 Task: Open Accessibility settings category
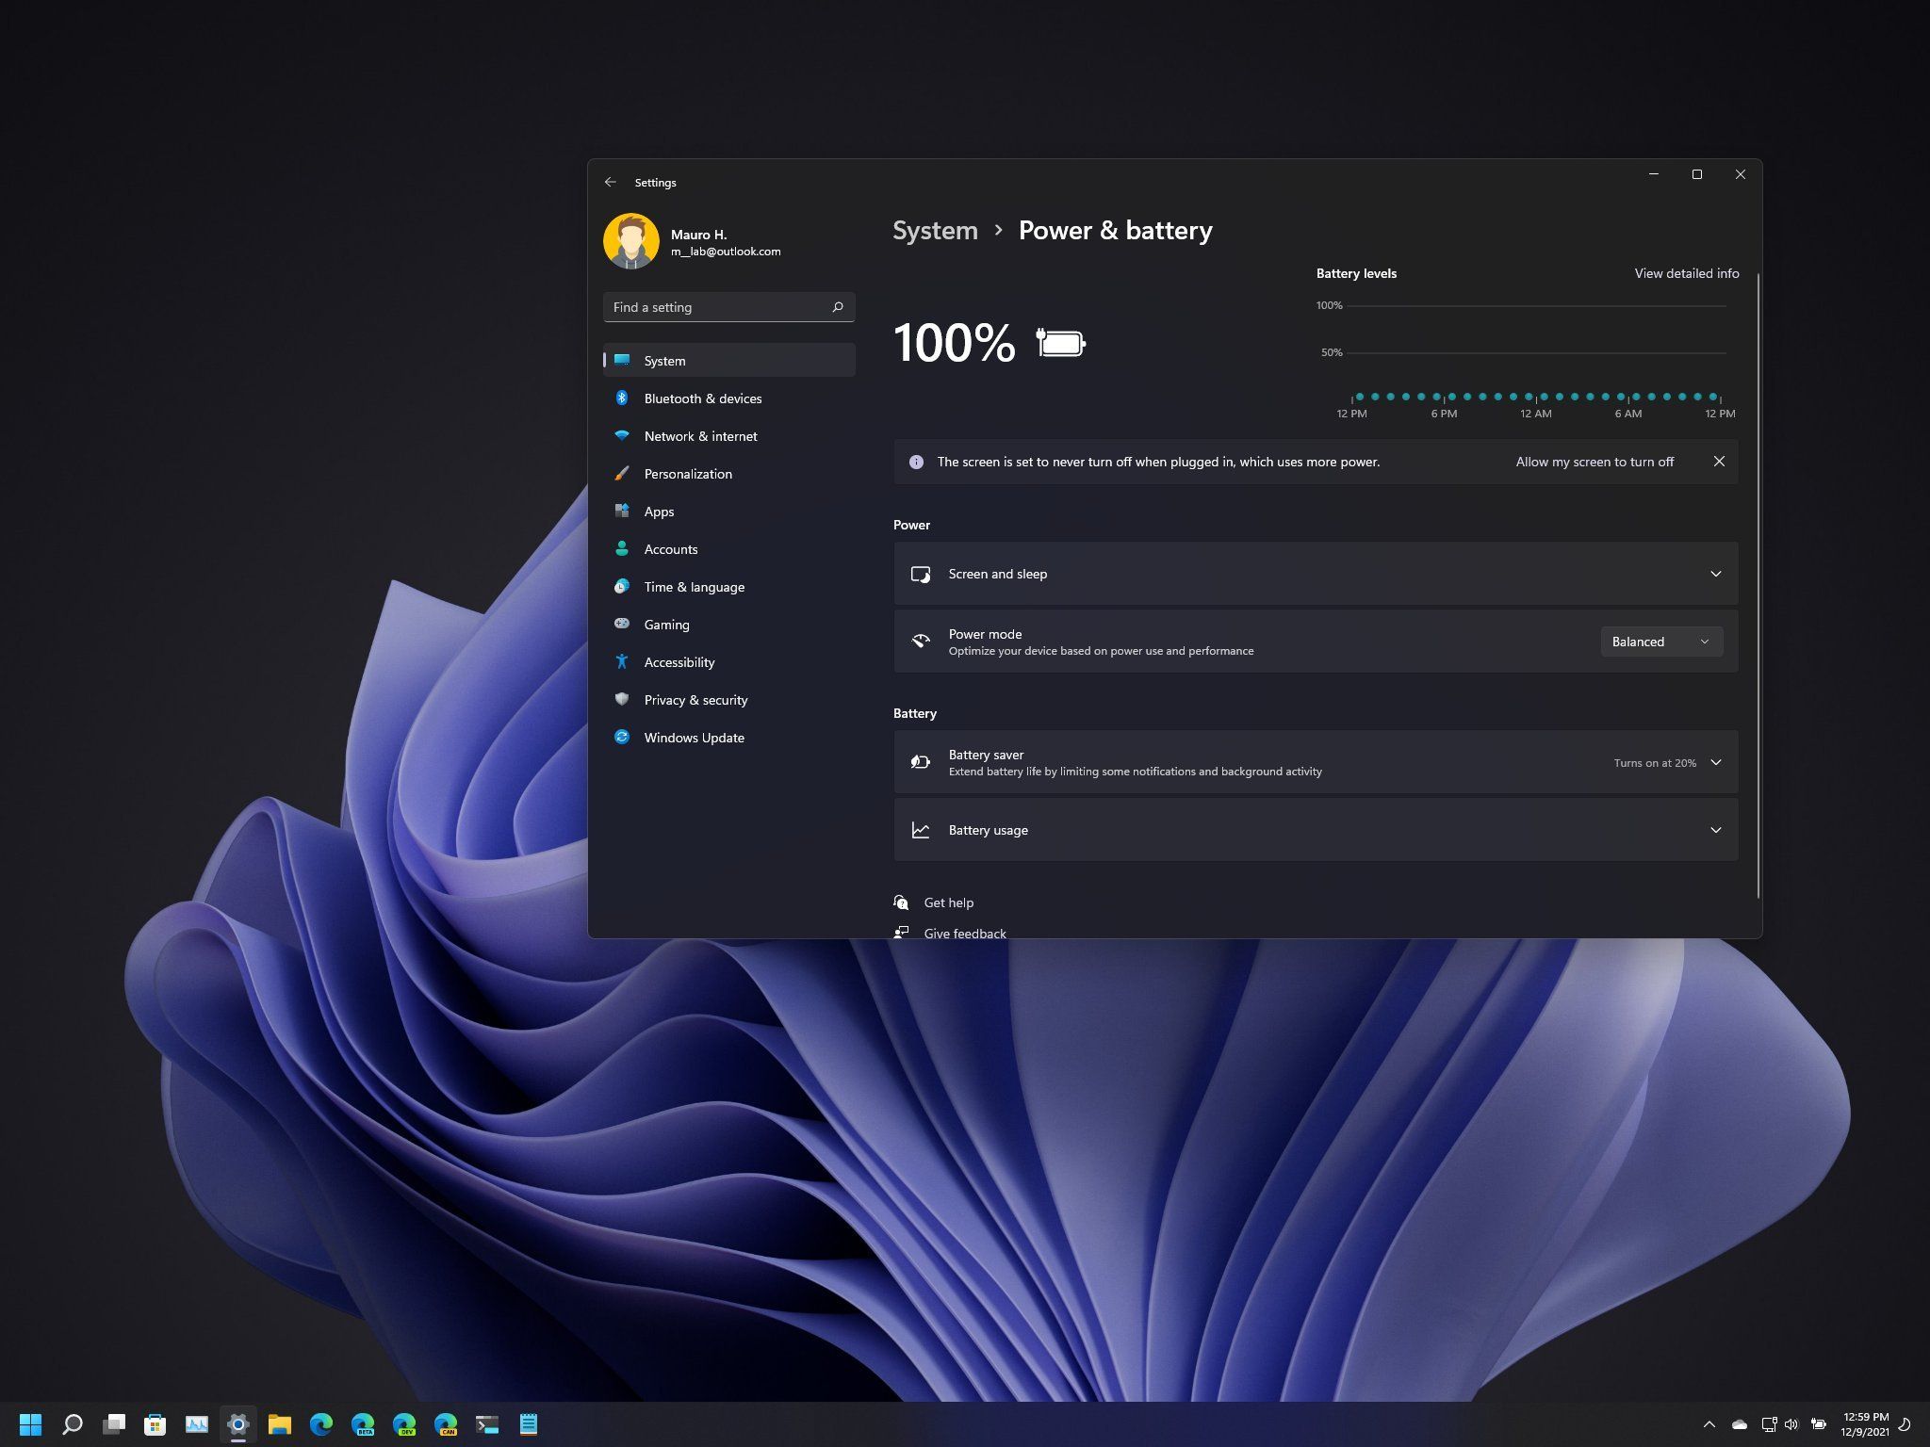[x=729, y=662]
